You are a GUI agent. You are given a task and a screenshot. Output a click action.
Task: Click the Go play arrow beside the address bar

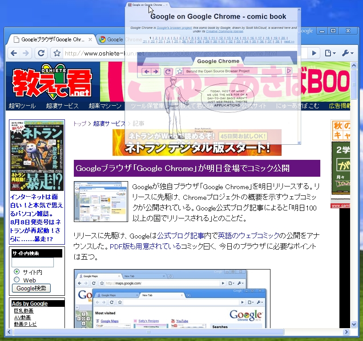[314, 53]
